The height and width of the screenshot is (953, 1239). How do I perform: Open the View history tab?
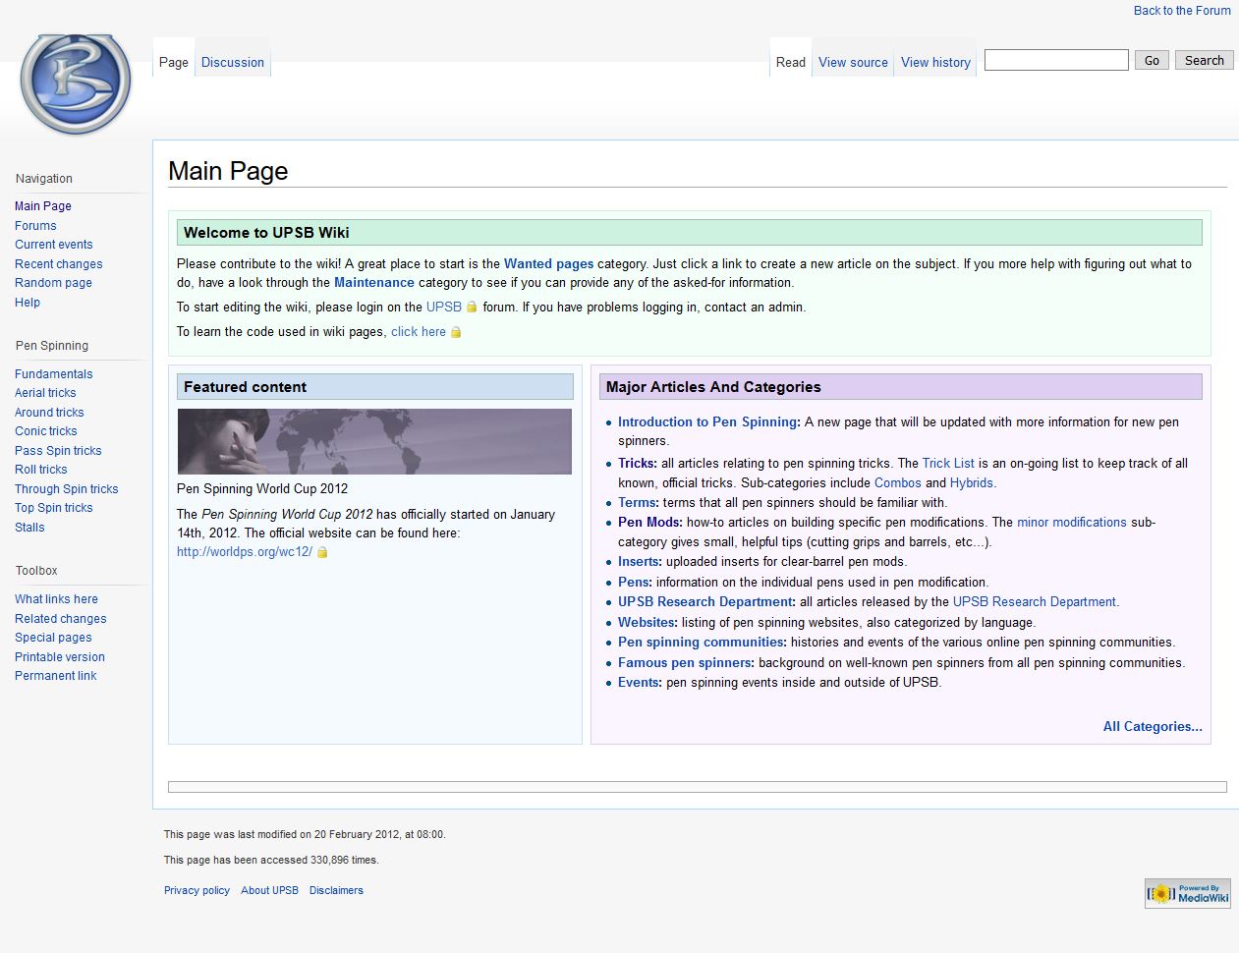click(x=934, y=62)
